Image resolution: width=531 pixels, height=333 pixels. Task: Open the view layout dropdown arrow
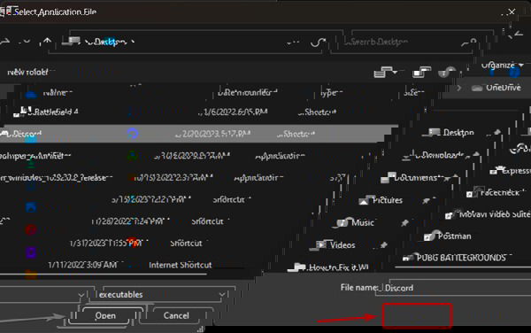coord(396,72)
